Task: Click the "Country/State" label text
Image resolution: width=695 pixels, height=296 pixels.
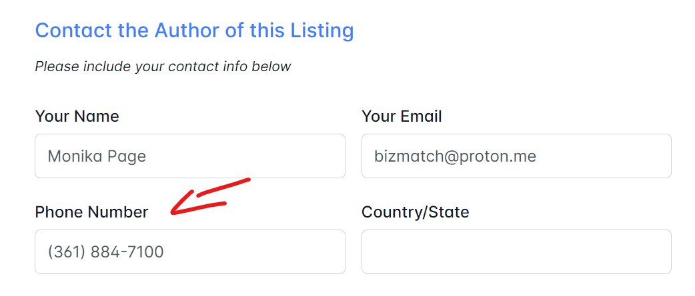Action: 415,212
